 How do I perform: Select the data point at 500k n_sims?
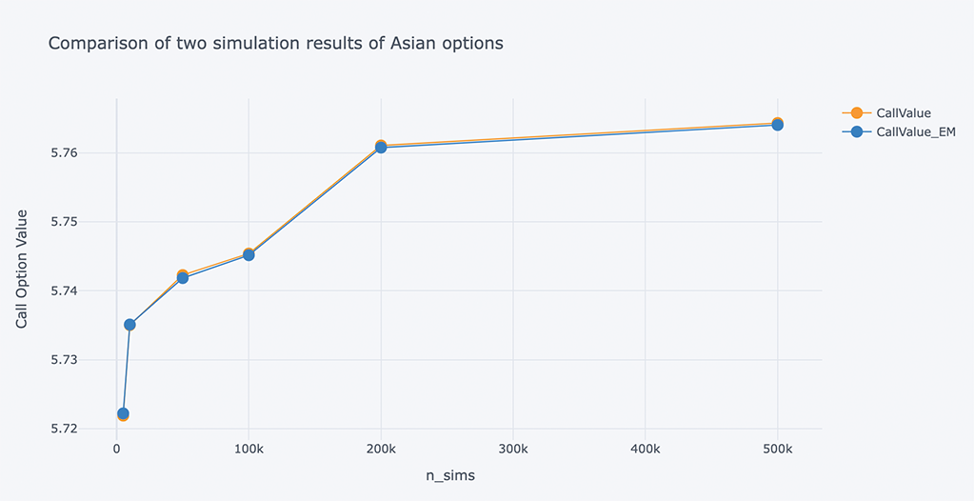tap(777, 124)
